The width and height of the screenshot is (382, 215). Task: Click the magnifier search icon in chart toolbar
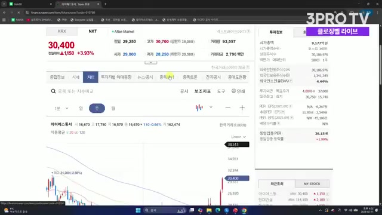point(53,91)
